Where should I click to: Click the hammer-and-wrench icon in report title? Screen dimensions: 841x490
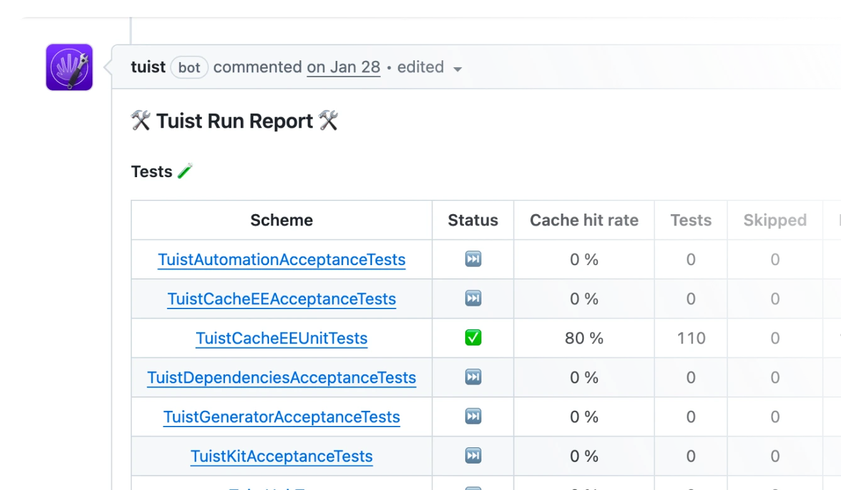tap(140, 120)
